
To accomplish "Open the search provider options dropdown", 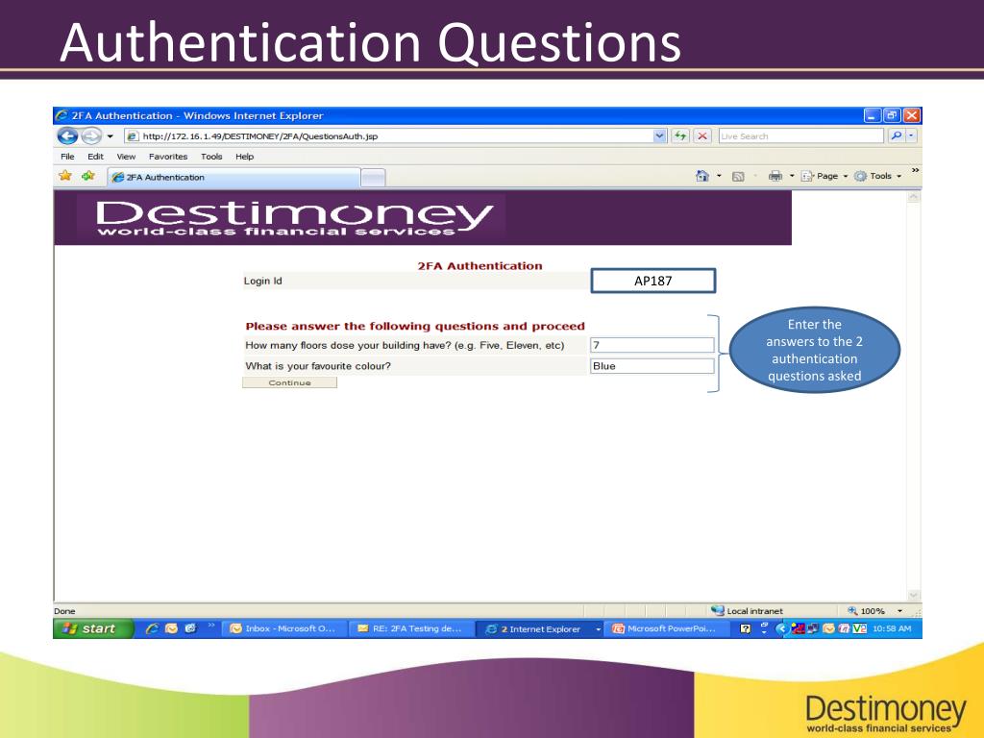I will coord(912,135).
